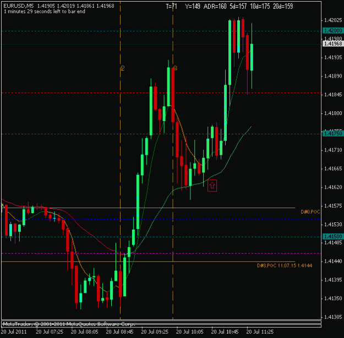Click the Y=149 range readout

[x=193, y=7]
